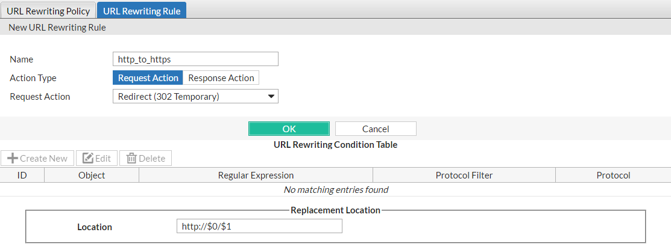
Task: Select the Request Action toggle
Action: click(x=148, y=78)
